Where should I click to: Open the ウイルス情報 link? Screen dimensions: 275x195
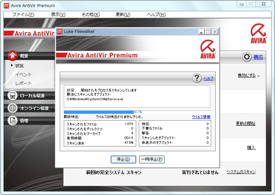click(x=201, y=117)
